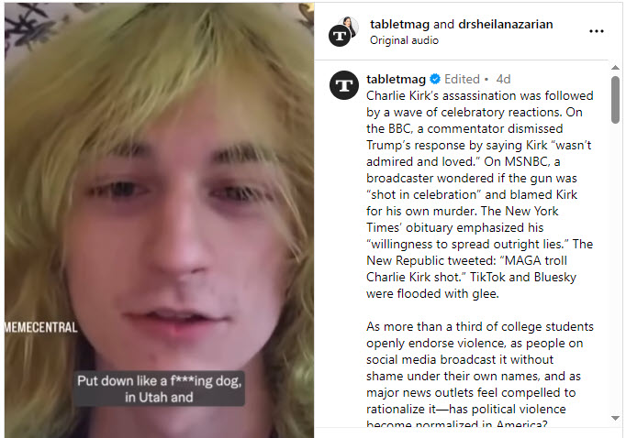Click the scrollbar down arrow
Image resolution: width=626 pixels, height=438 pixels.
pyautogui.click(x=615, y=419)
